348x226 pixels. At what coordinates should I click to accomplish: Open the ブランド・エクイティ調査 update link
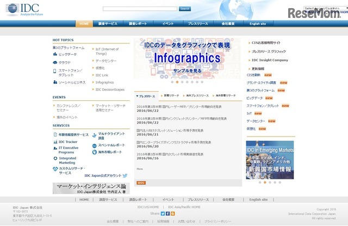(261, 83)
